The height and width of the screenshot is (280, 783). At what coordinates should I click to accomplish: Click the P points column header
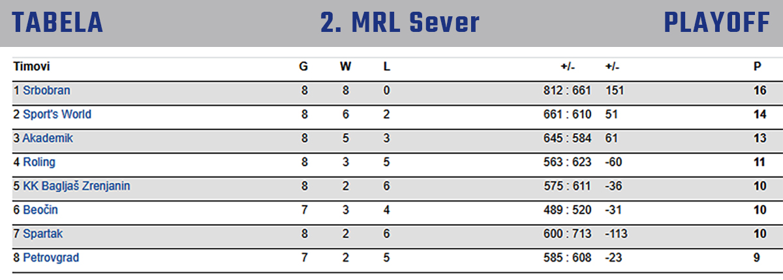point(757,66)
